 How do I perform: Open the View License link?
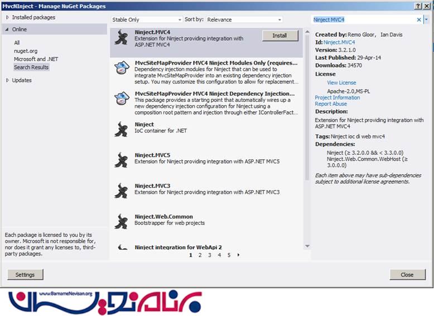(x=341, y=82)
